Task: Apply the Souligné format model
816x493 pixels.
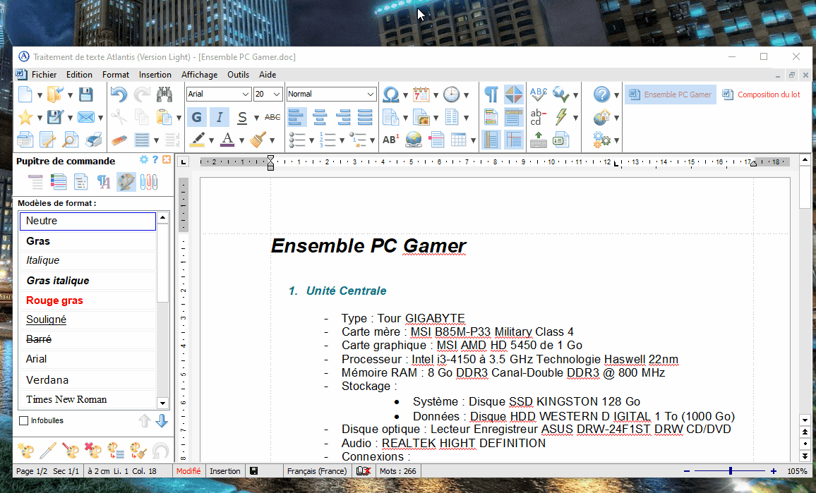Action: (x=88, y=319)
